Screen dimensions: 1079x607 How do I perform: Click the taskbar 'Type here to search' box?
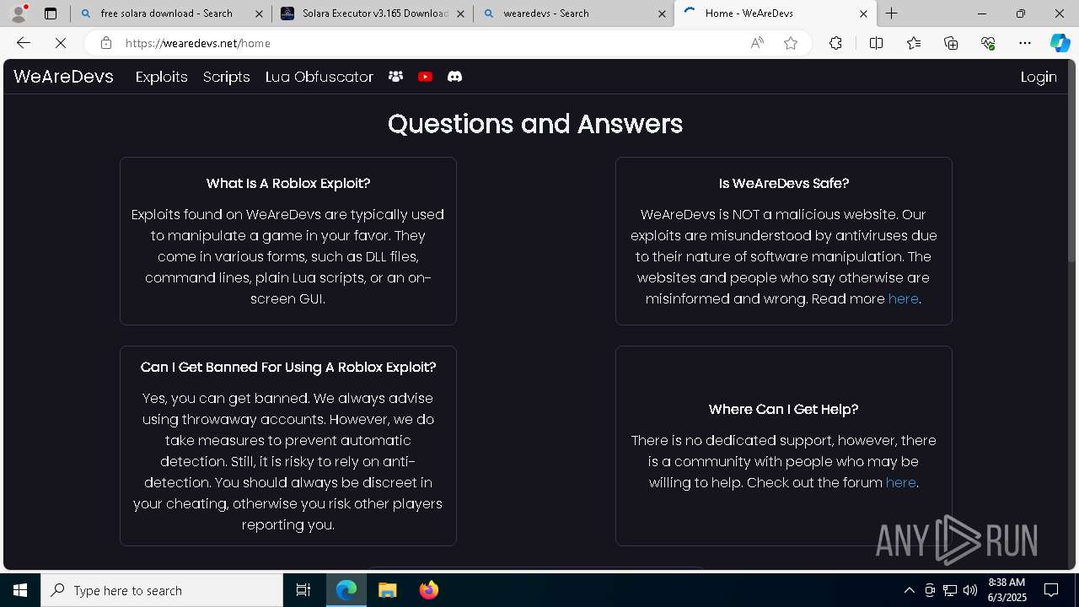162,590
